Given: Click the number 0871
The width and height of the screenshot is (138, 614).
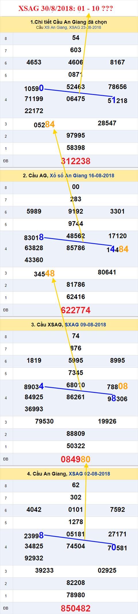Looking at the screenshot, I should pos(76,75).
